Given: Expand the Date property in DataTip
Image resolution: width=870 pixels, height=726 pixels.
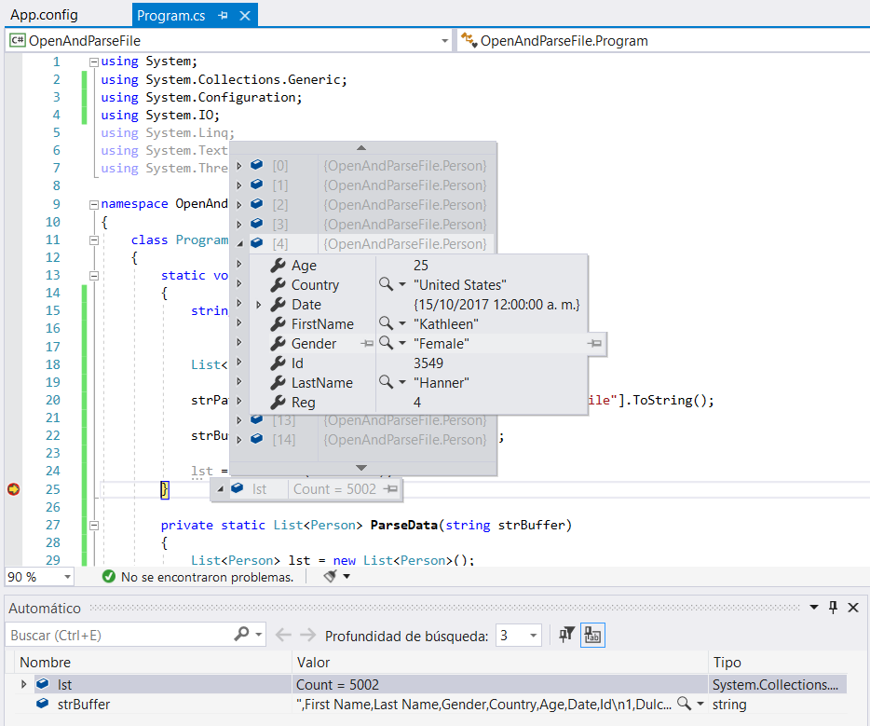Looking at the screenshot, I should [x=259, y=305].
